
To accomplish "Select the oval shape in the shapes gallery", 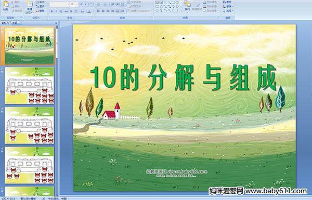I will click(177, 2).
